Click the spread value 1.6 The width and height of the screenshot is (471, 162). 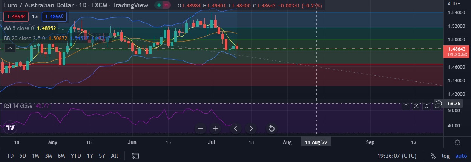tap(35, 16)
